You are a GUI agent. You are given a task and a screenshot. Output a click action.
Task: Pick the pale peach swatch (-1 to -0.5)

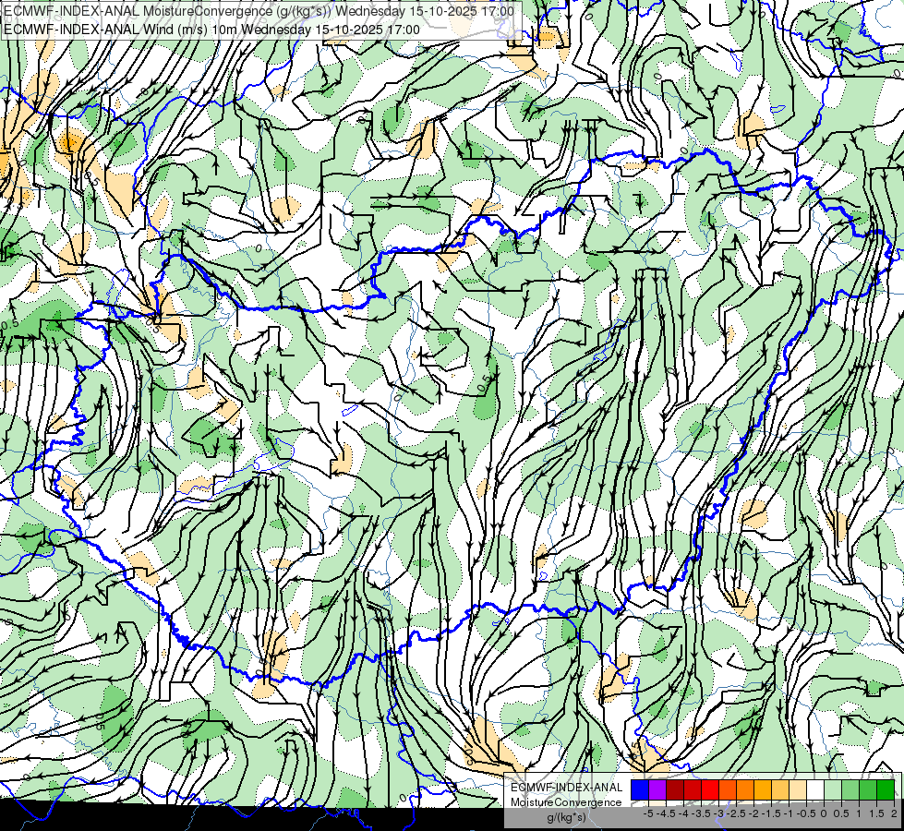pos(798,789)
